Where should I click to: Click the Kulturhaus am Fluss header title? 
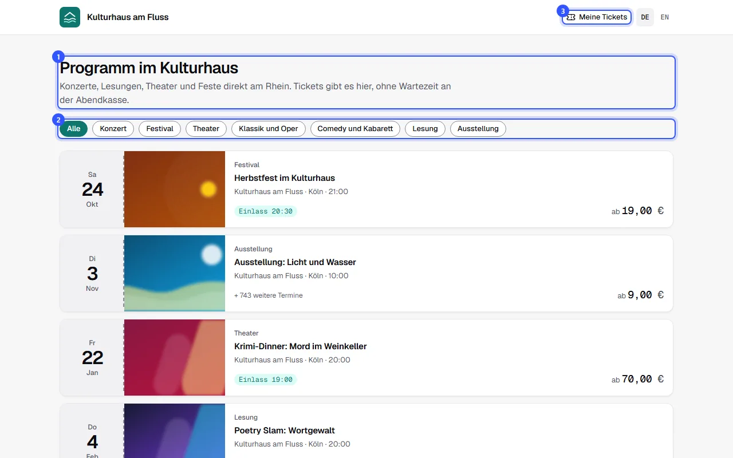(128, 17)
